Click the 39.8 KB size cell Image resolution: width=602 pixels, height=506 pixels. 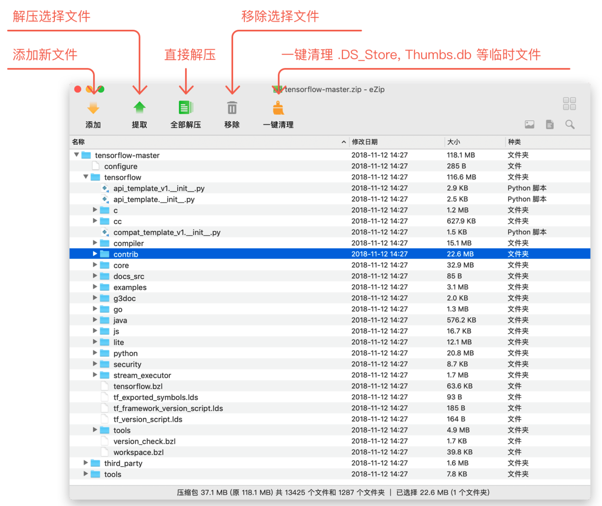(460, 452)
